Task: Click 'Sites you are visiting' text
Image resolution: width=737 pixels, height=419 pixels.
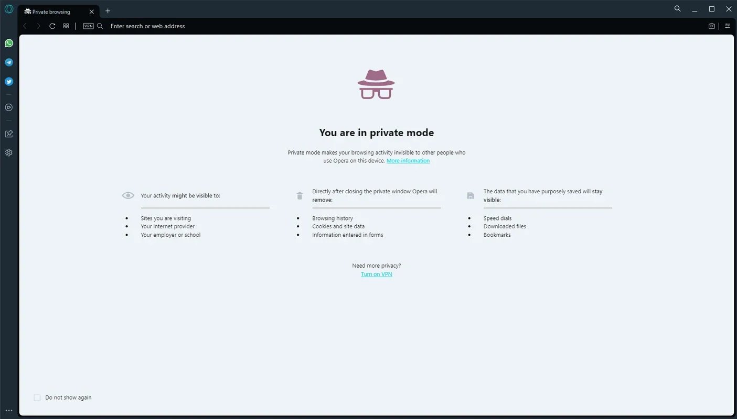Action: (166, 218)
